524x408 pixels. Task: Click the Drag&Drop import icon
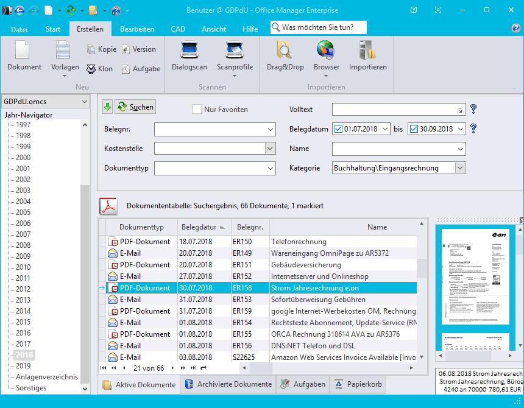click(285, 51)
